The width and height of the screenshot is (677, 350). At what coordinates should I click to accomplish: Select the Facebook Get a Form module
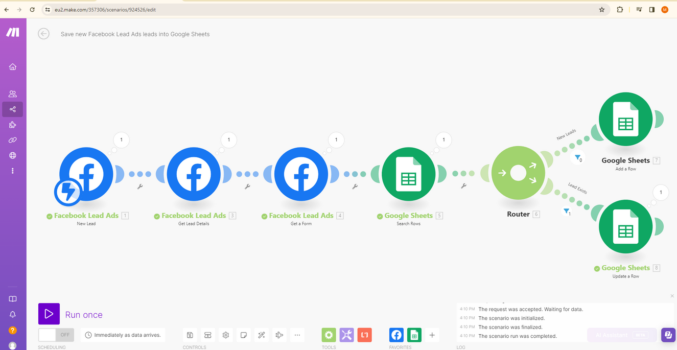301,174
